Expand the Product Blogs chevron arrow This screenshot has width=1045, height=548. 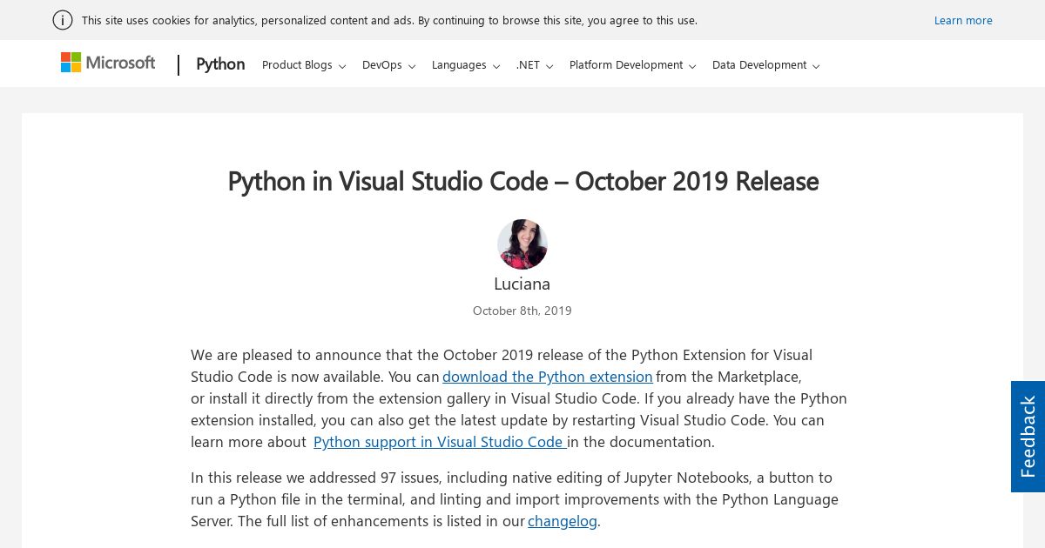tap(342, 66)
